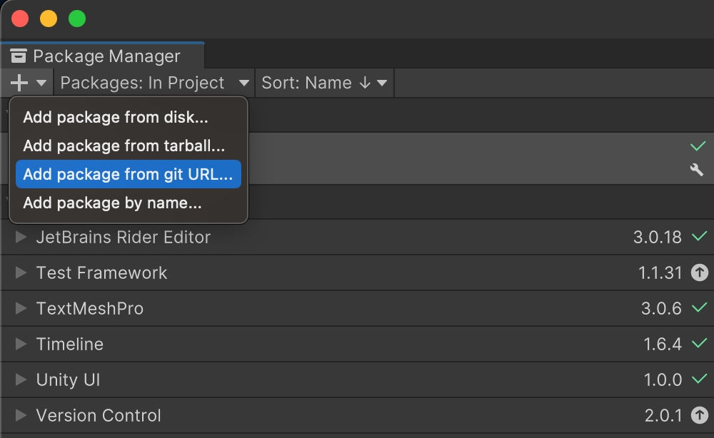The image size is (714, 438).
Task: Choose Add package from tarball
Action: [124, 146]
